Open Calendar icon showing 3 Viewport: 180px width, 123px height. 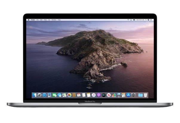coord(79,95)
